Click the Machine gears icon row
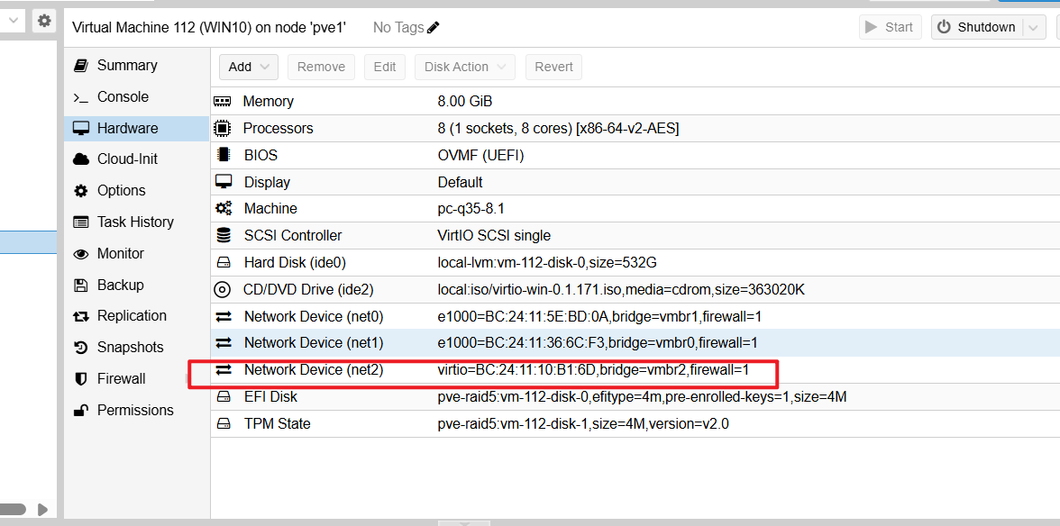This screenshot has height=526, width=1060. coord(635,209)
